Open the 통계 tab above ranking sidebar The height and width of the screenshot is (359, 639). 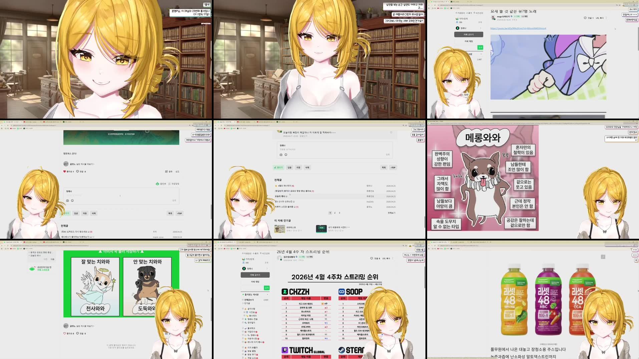coord(255,253)
